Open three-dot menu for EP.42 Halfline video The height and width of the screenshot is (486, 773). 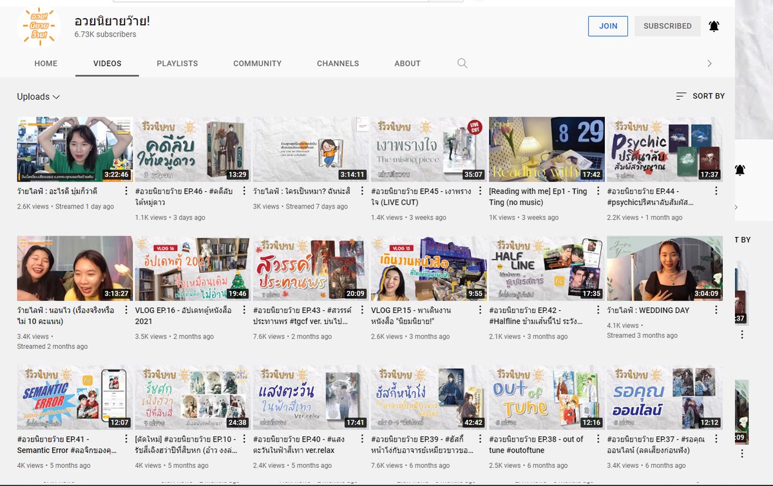pyautogui.click(x=598, y=310)
